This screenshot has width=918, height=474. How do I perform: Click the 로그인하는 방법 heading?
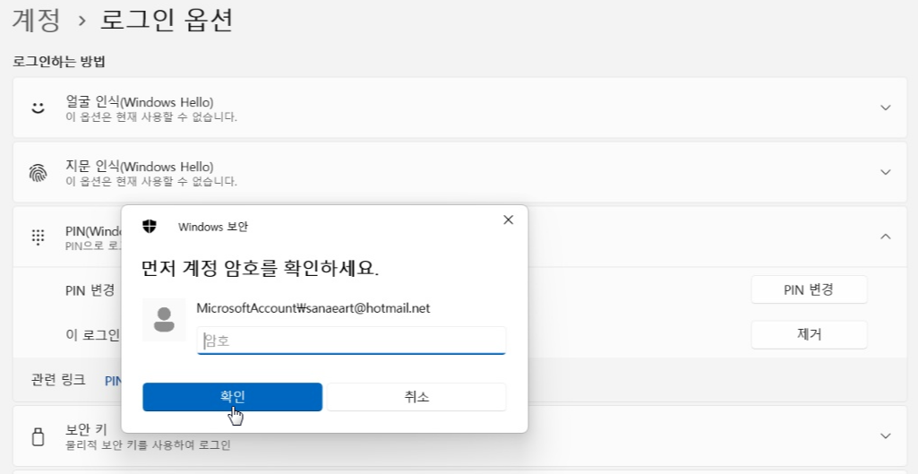click(59, 62)
